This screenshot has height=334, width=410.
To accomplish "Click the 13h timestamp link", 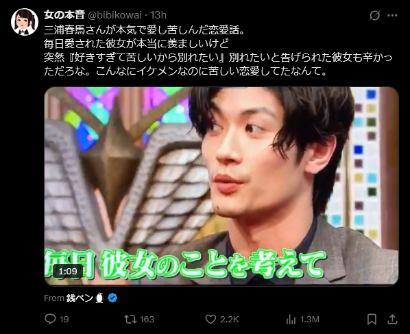I will point(158,15).
